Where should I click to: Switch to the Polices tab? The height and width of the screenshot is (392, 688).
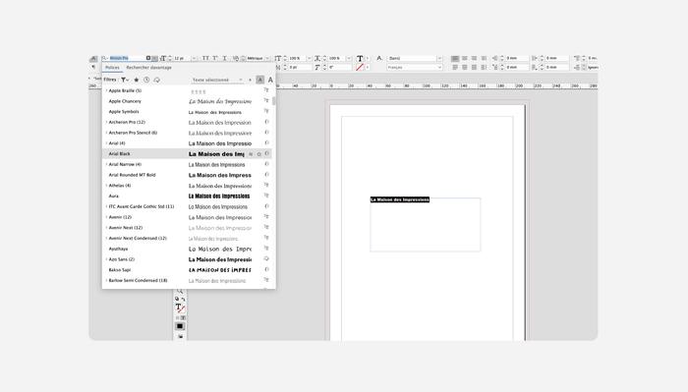point(112,68)
